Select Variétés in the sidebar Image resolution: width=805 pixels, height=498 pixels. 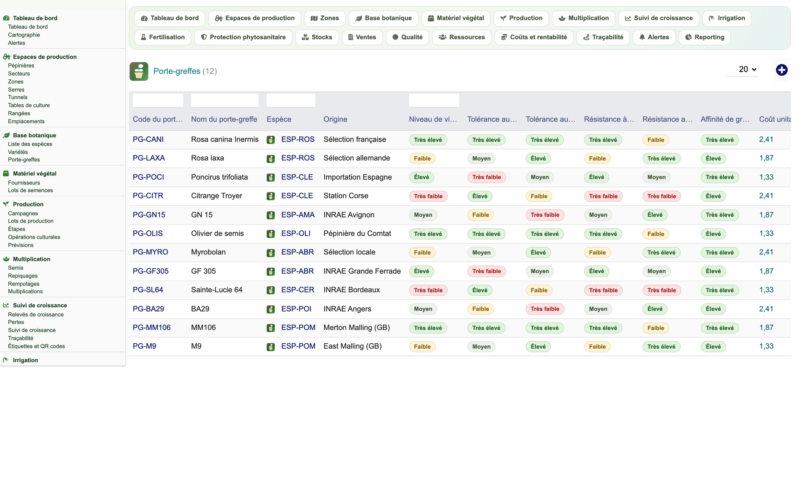(x=18, y=152)
